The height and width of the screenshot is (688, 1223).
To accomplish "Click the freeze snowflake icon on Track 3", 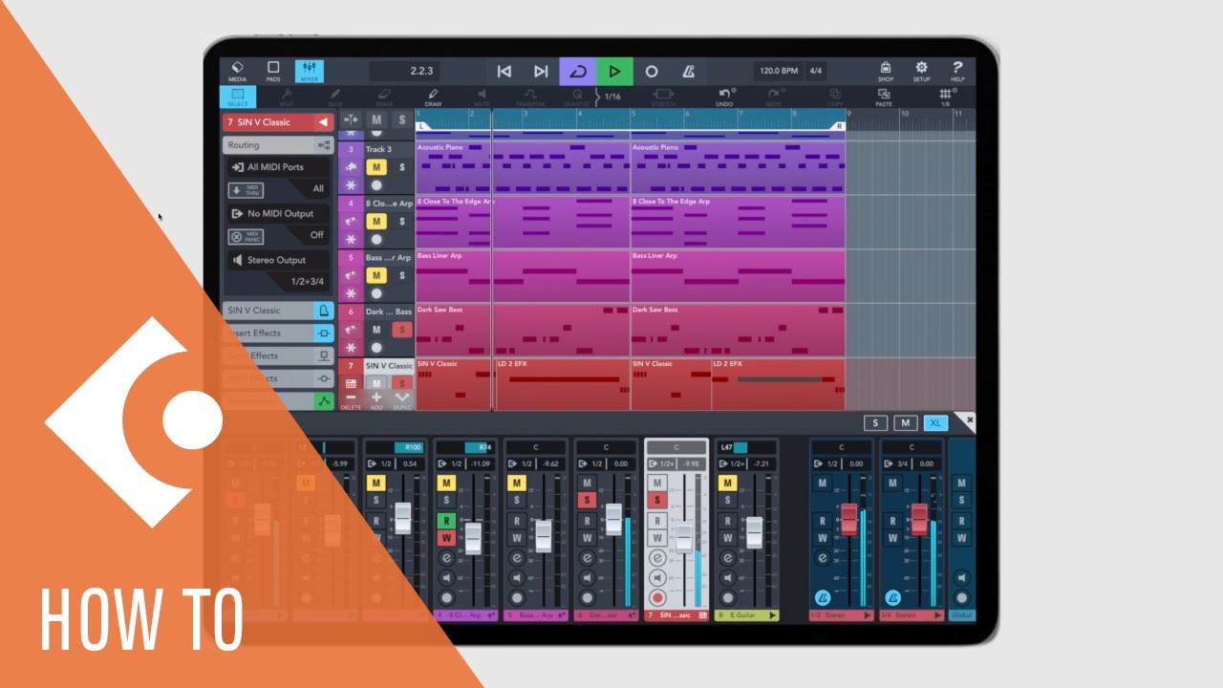I will click(x=351, y=184).
